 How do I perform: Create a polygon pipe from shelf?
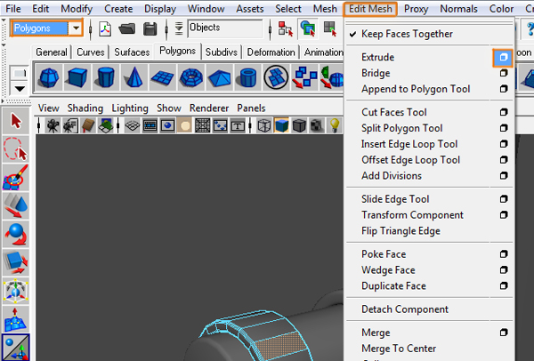[248, 77]
